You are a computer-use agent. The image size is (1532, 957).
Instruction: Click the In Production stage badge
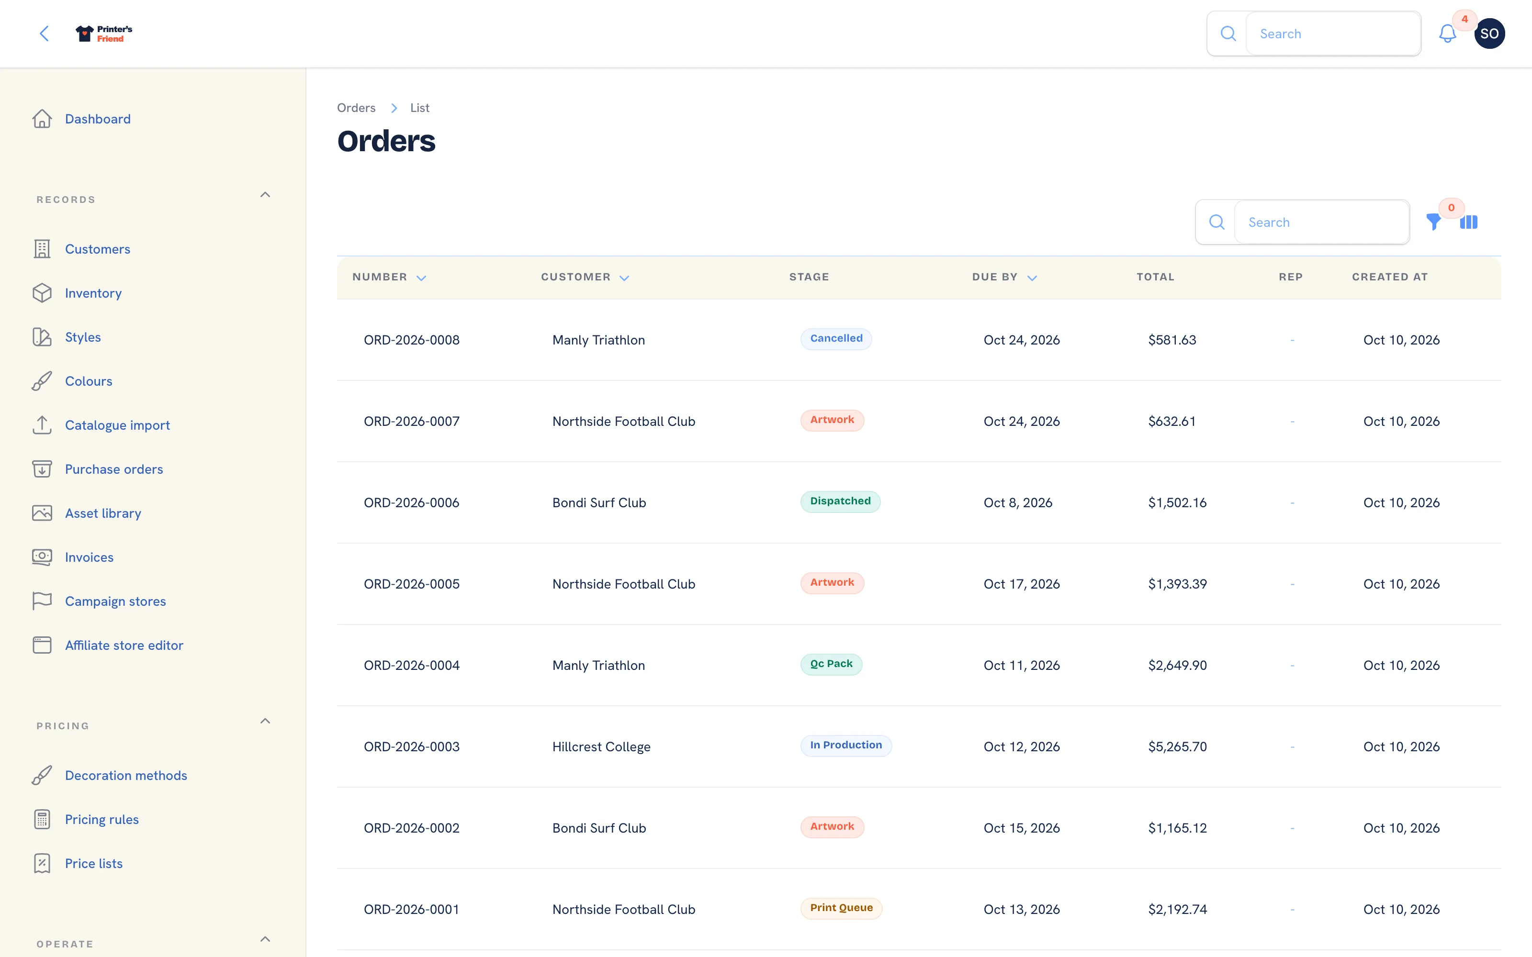pos(846,746)
